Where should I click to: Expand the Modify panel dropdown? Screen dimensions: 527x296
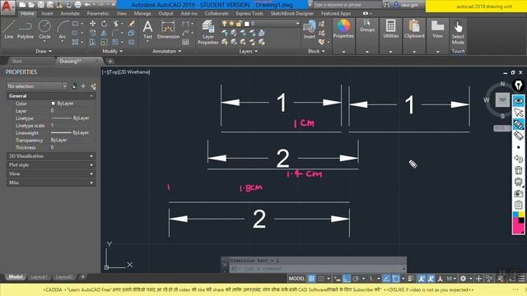click(x=113, y=51)
